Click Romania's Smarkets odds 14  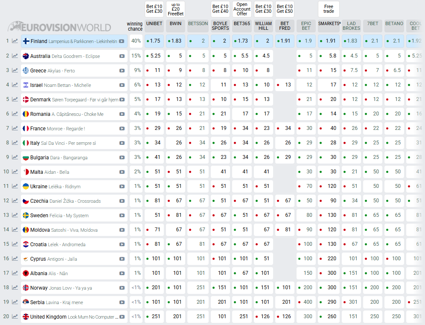[x=329, y=114]
